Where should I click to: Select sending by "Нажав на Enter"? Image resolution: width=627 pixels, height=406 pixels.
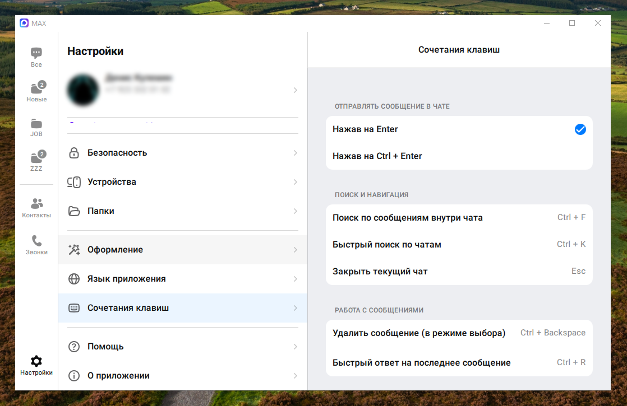(x=366, y=129)
